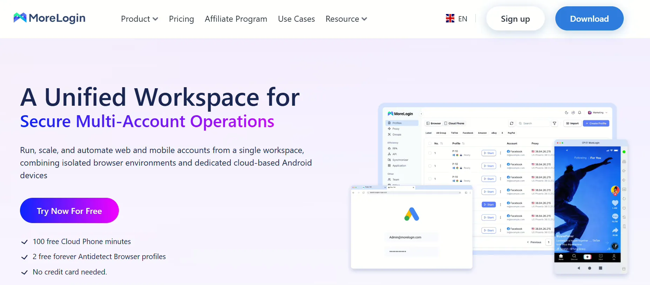Screen dimensions: 650x285
Task: Open Use Cases in the navbar
Action: click(296, 19)
